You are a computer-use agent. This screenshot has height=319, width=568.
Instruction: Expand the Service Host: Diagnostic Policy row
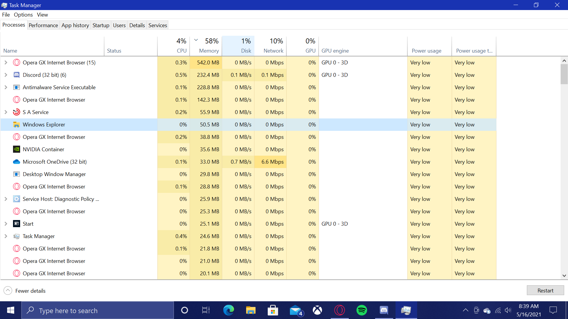6,199
